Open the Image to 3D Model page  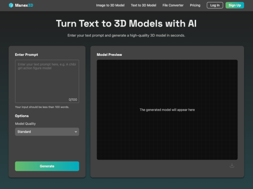tap(110, 5)
